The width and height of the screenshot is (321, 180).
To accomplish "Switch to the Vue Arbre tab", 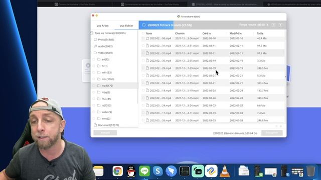I will click(102, 25).
